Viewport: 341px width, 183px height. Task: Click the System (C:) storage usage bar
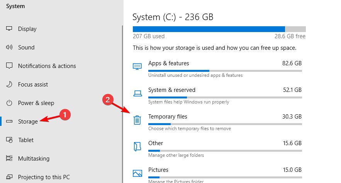(x=219, y=29)
